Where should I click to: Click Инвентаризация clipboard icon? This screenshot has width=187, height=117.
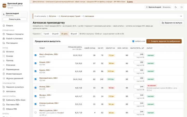coord(4,74)
